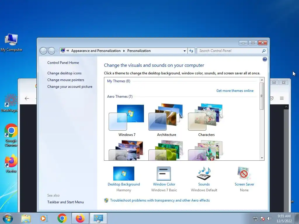Open the address bar history dropdown
The height and width of the screenshot is (224, 299).
point(185,51)
